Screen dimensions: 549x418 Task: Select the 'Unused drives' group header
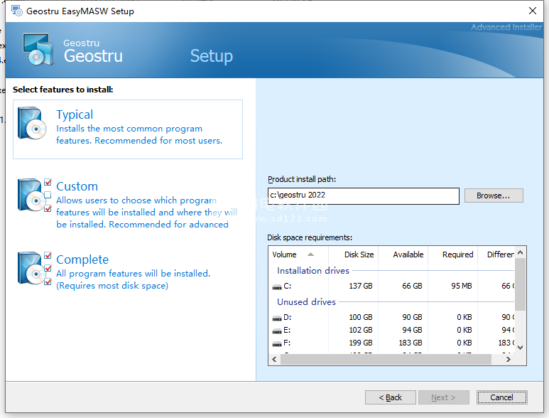pos(306,301)
